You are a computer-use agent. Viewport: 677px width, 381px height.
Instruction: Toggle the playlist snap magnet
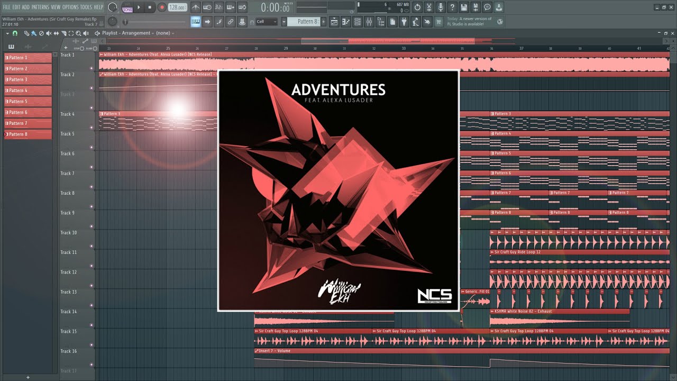click(x=15, y=33)
